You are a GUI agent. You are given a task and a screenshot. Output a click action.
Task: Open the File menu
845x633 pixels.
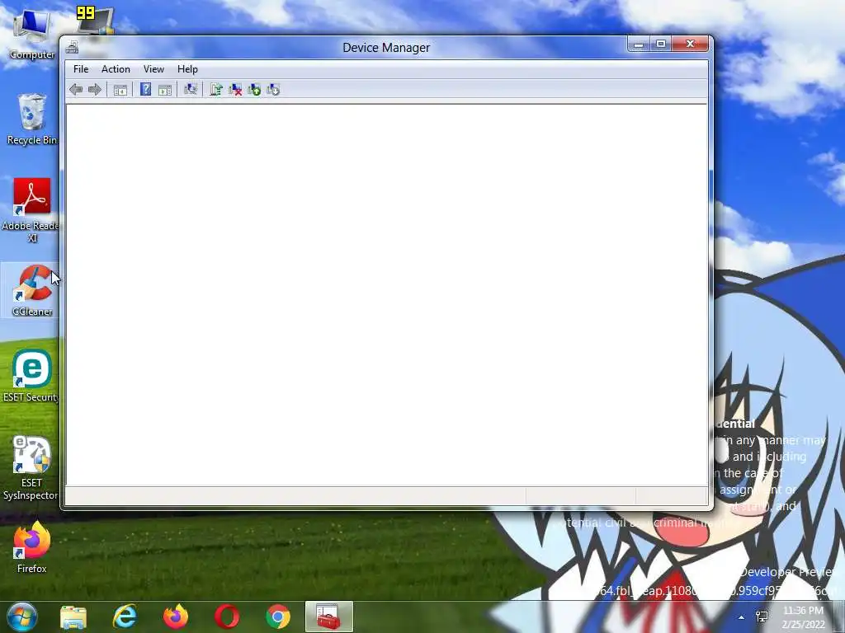pos(81,69)
